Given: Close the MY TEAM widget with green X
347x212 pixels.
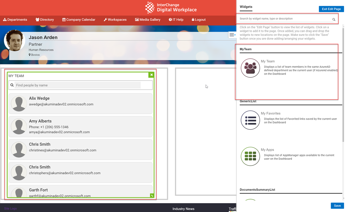Looking at the screenshot, I should pos(151,75).
